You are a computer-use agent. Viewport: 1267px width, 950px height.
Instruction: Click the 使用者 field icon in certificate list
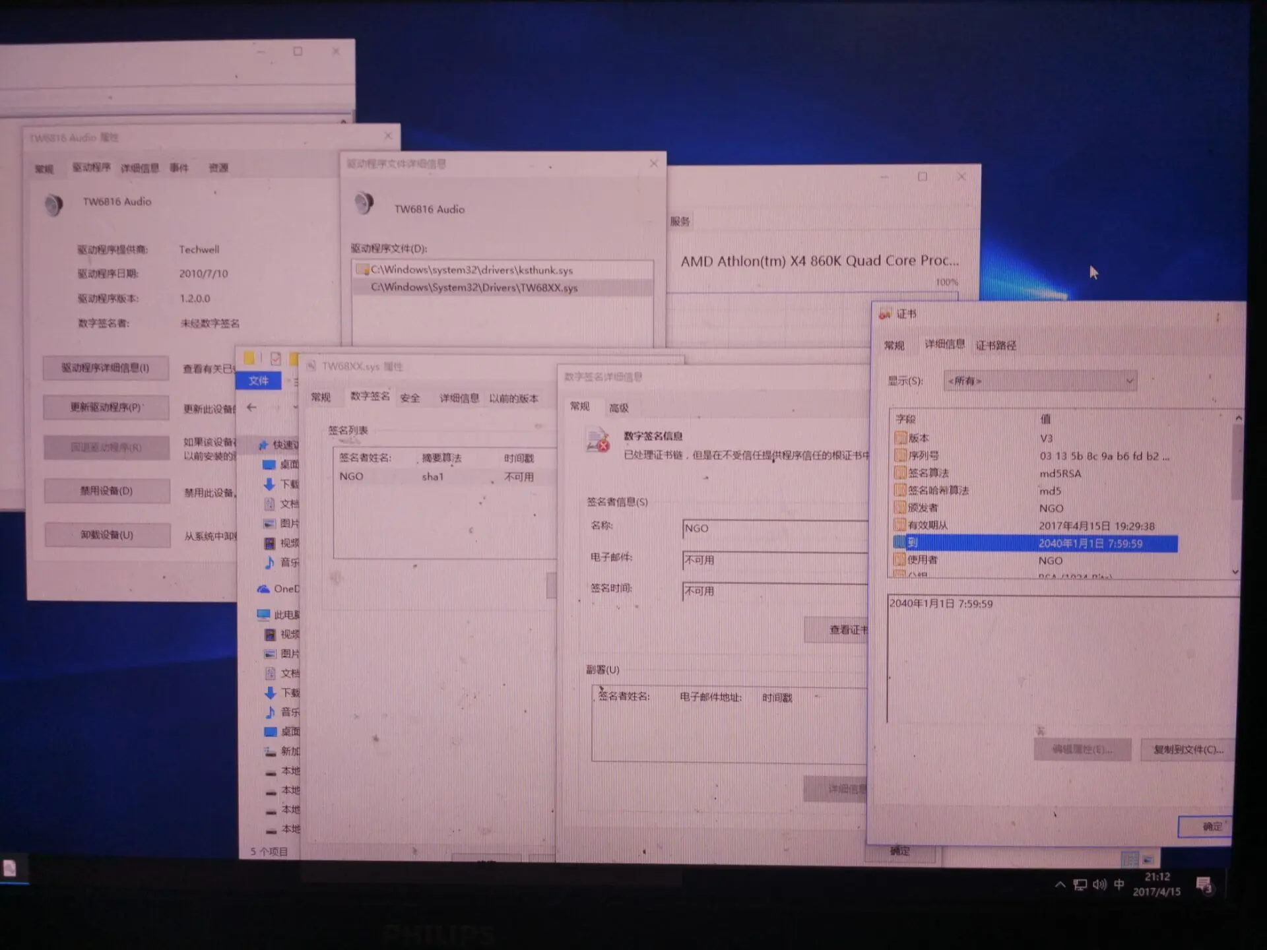coord(899,559)
